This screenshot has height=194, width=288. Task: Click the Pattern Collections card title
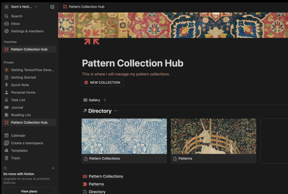pos(105,158)
